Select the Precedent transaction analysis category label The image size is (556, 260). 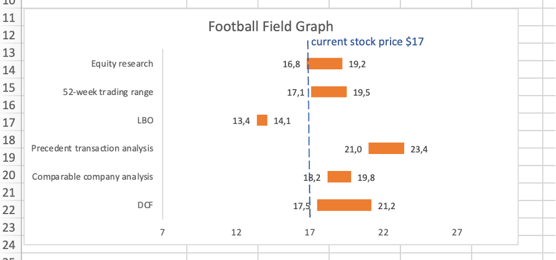[x=92, y=148]
